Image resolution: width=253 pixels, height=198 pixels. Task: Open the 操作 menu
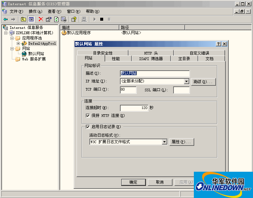tap(35, 11)
